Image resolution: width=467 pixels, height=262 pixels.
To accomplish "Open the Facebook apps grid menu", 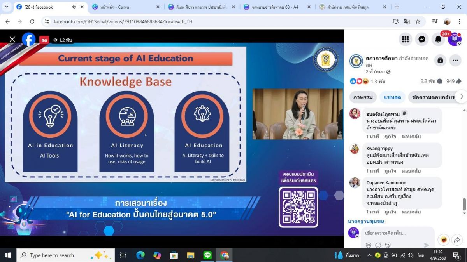I will click(405, 39).
